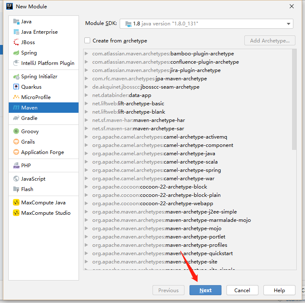Select Quarkus module type

coord(44,87)
